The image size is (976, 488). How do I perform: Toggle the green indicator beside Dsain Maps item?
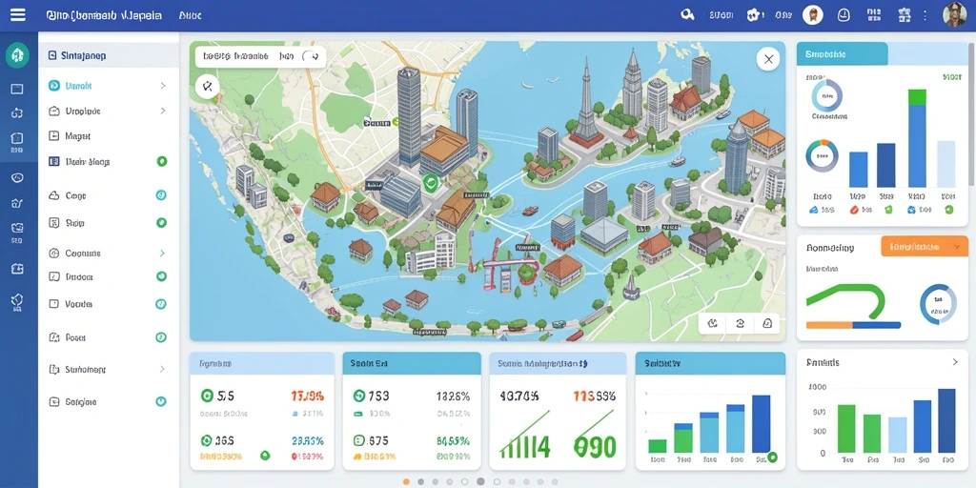click(x=162, y=161)
